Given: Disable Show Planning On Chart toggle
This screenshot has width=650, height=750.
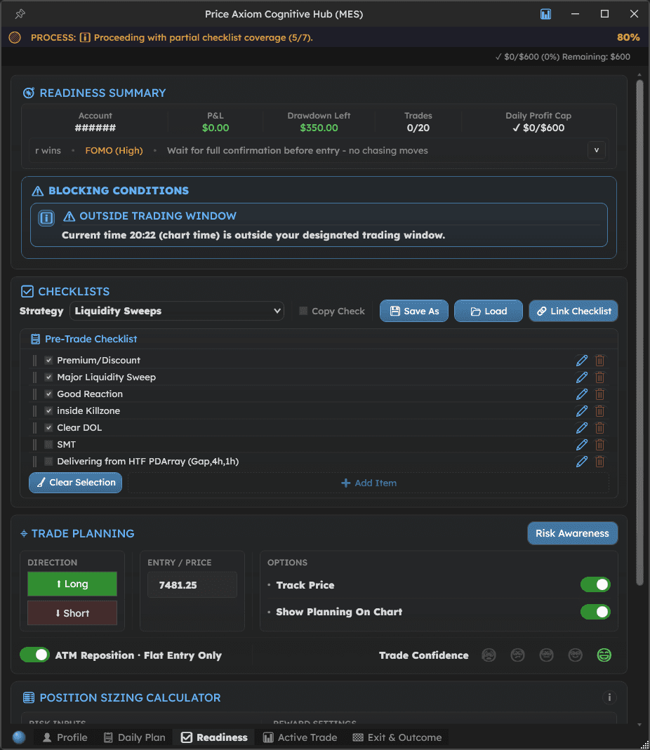Looking at the screenshot, I should point(595,612).
